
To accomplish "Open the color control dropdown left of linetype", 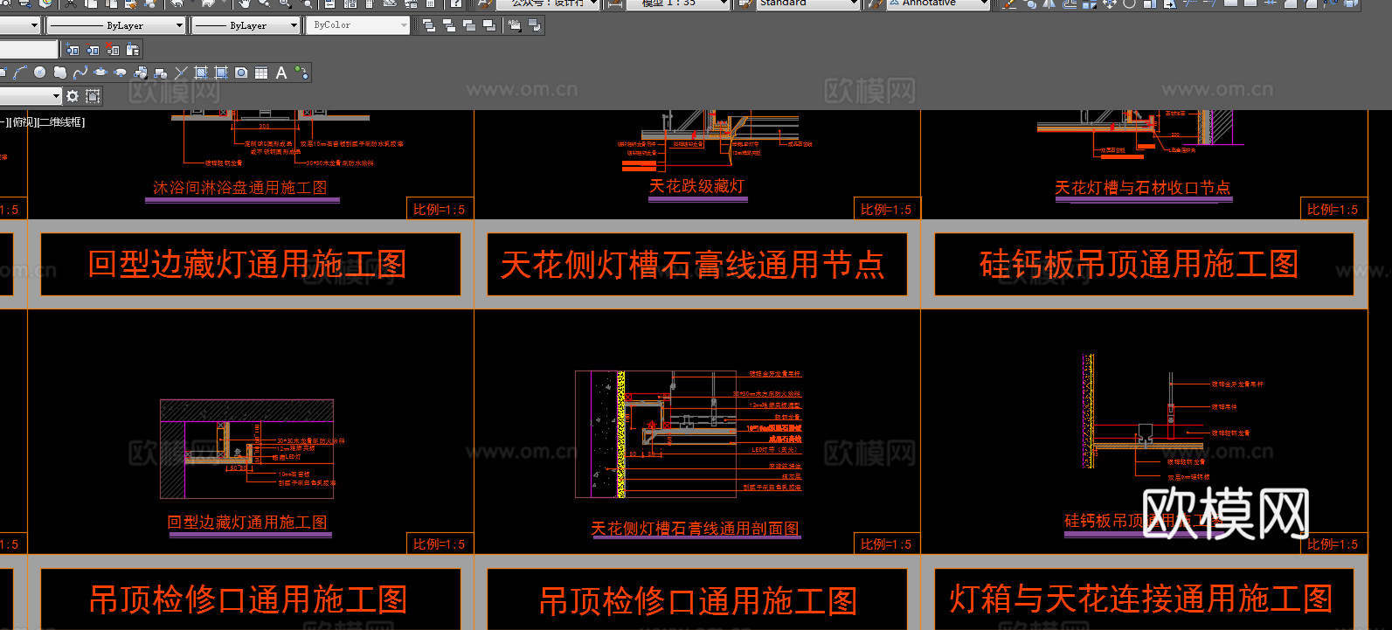I will click(21, 25).
